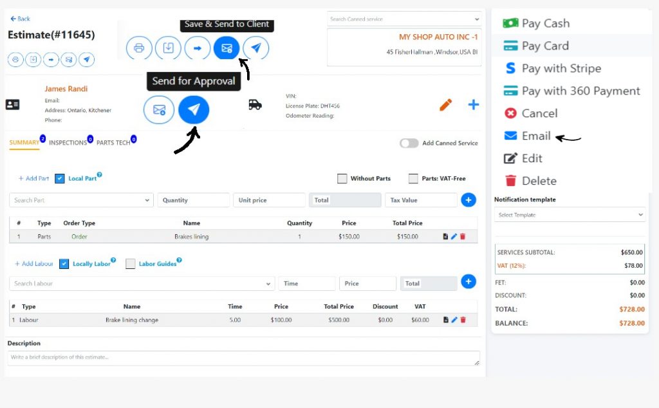Delete the Brake lining change labour with the trash icon
Viewport: 659px width, 408px height.
(x=463, y=320)
